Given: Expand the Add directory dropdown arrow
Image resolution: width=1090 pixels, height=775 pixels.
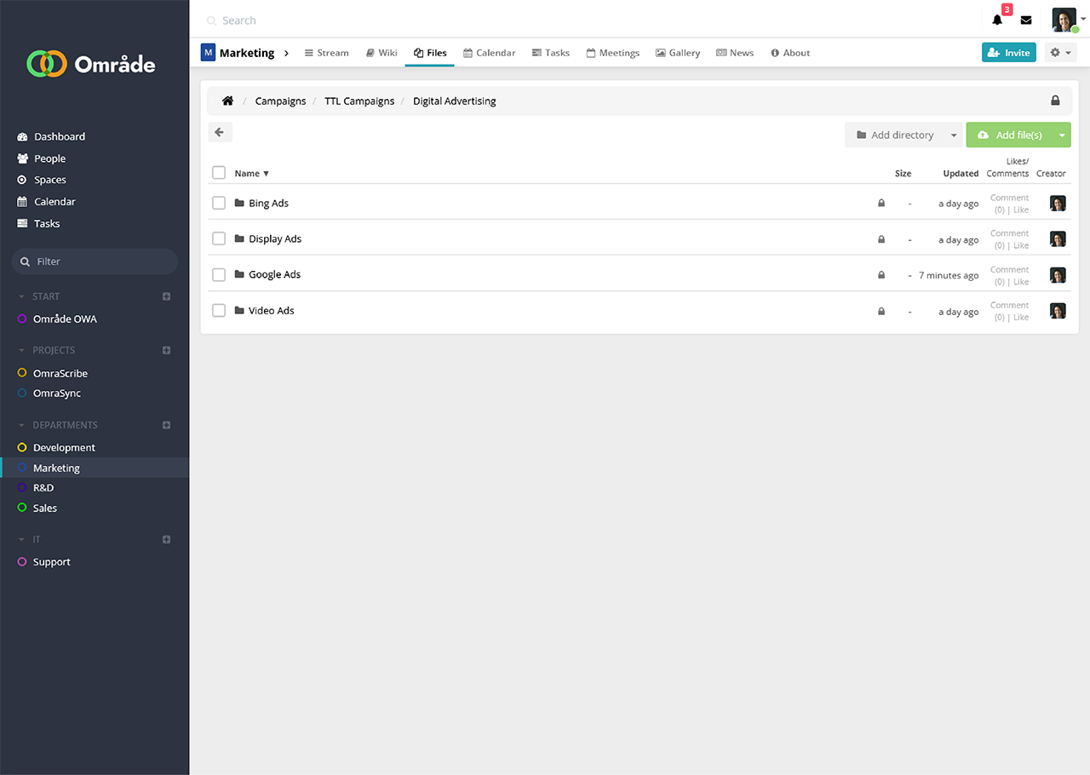Looking at the screenshot, I should (954, 135).
